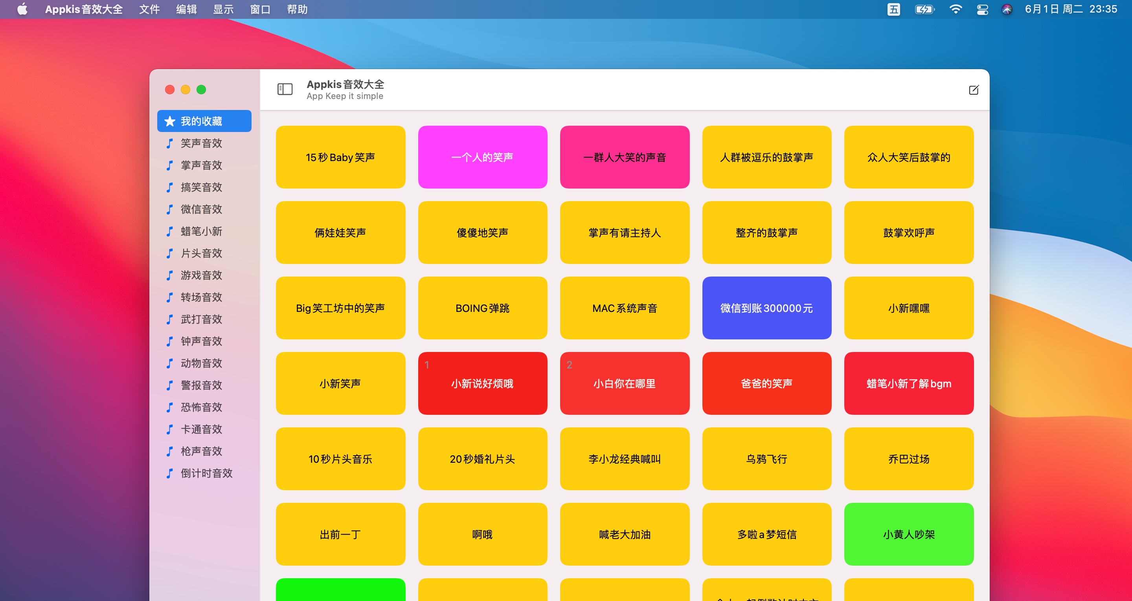The image size is (1132, 601).
Task: Select 我的收藏 in the sidebar
Action: (x=204, y=121)
